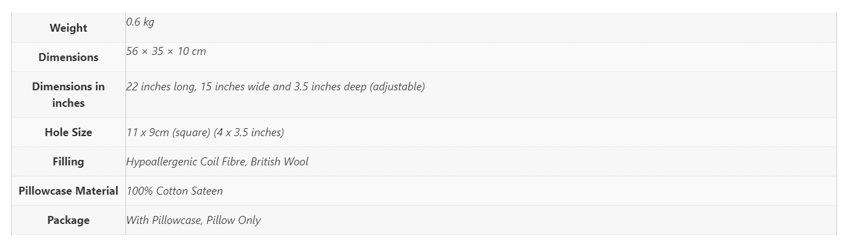Click the Dimensions row header
The width and height of the screenshot is (845, 252).
[69, 57]
